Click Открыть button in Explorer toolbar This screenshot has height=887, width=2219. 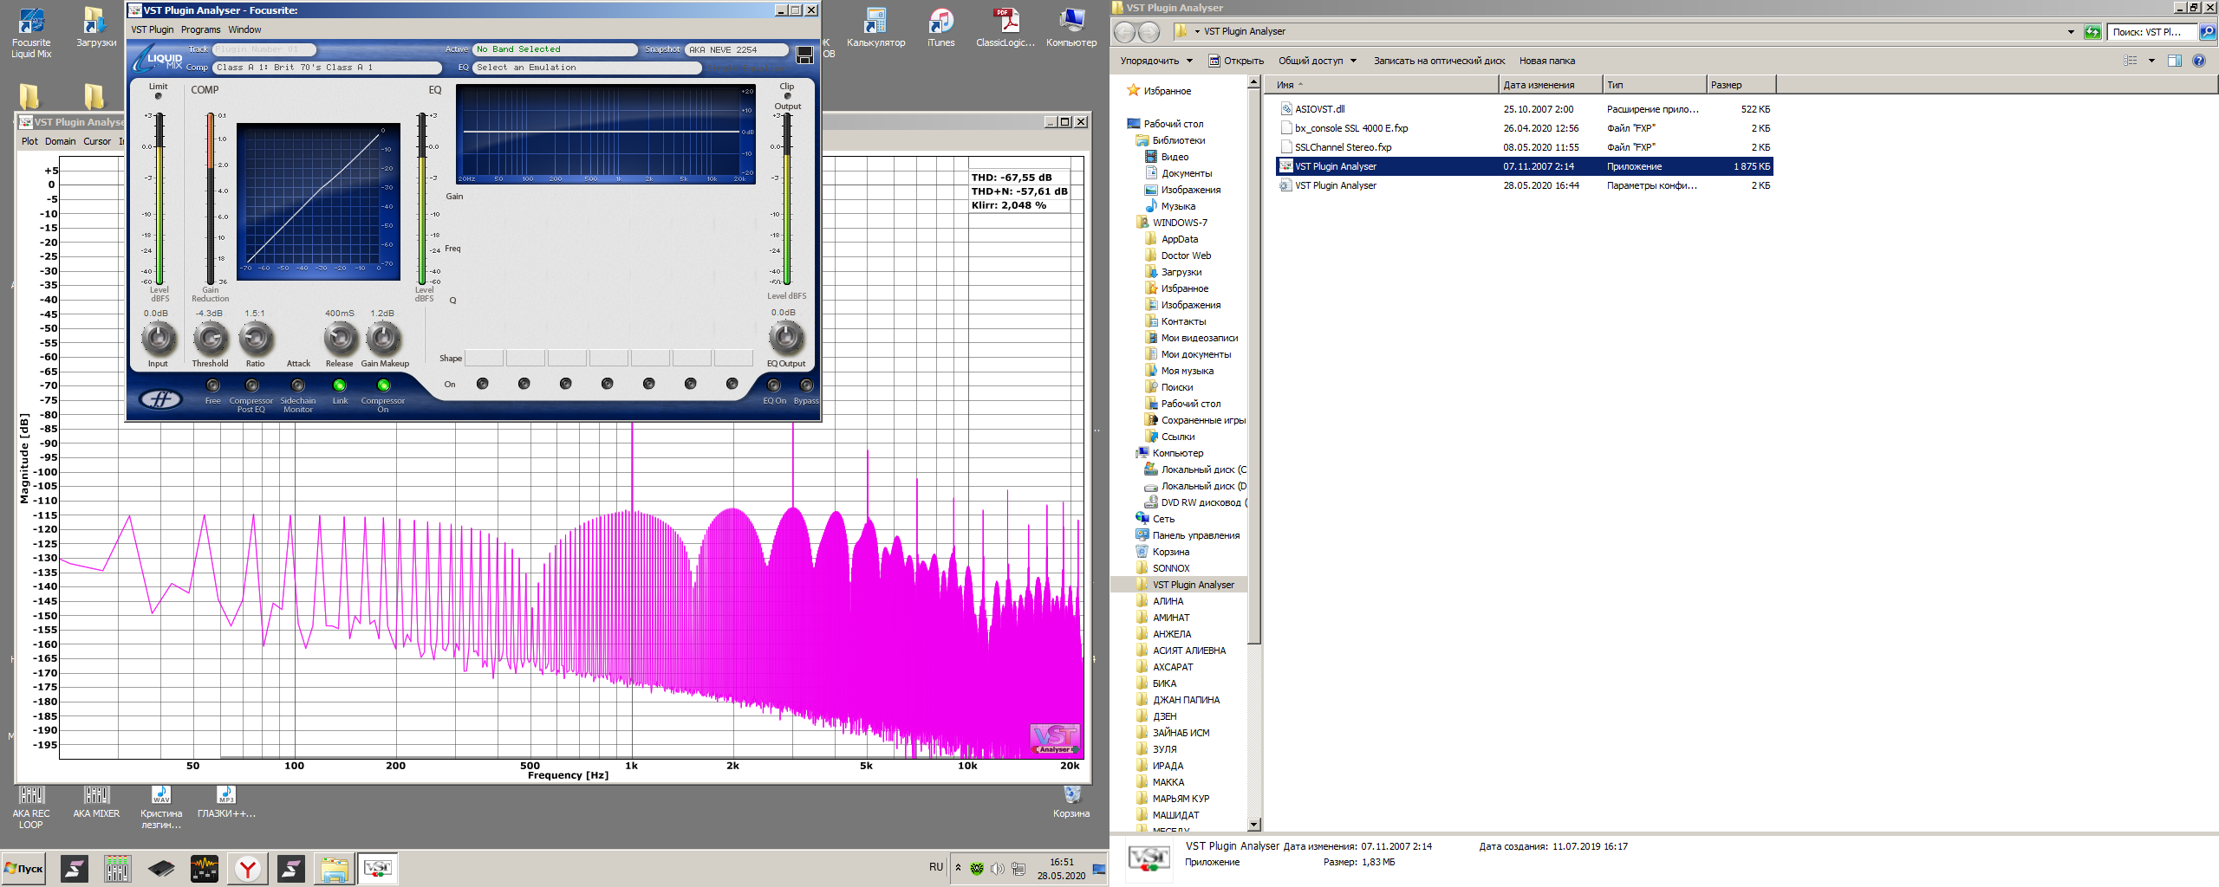point(1236,61)
